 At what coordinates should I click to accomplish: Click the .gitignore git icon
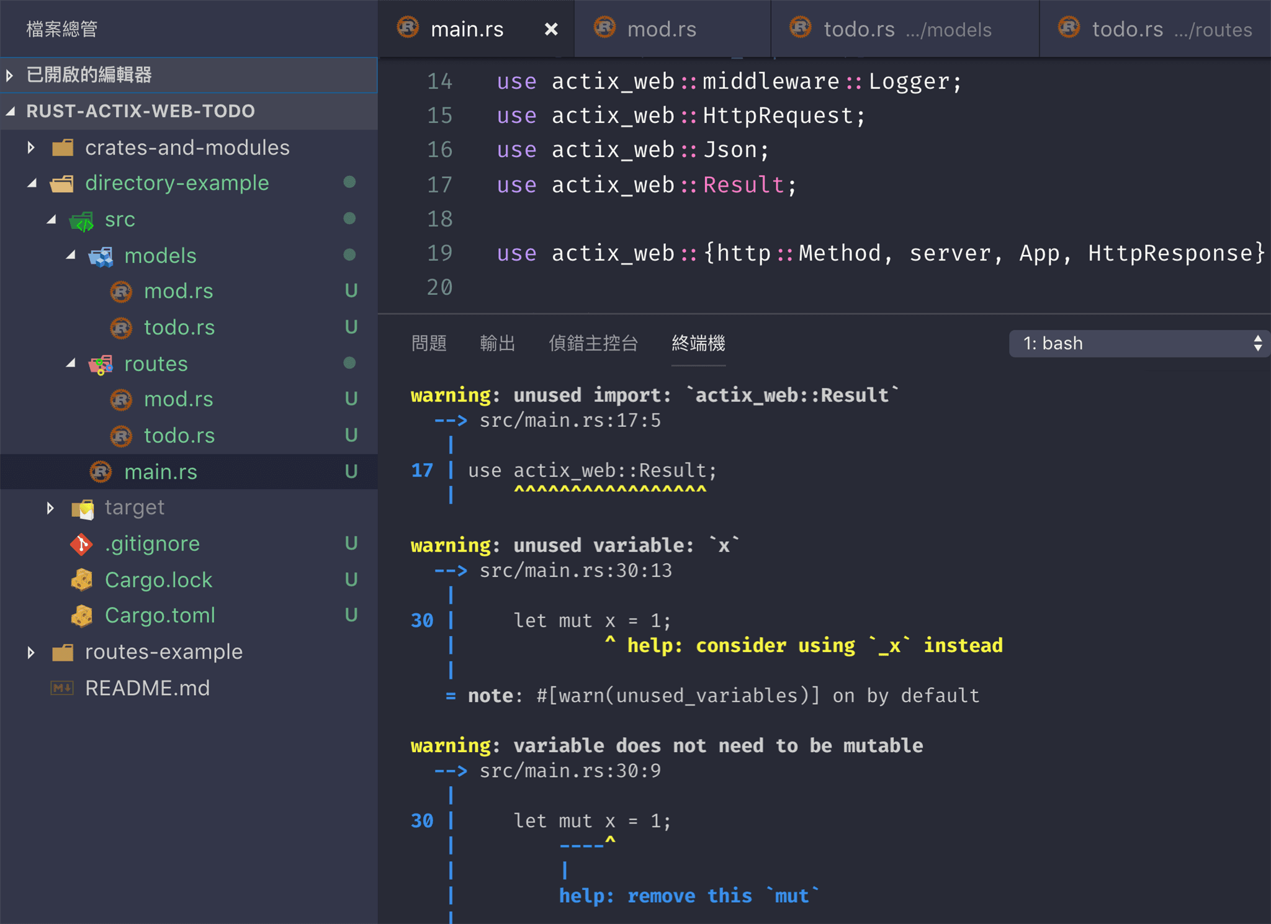pos(81,544)
